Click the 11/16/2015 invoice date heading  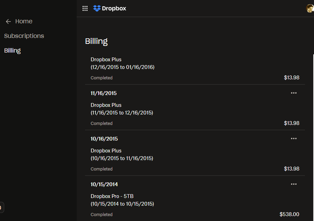tap(104, 93)
